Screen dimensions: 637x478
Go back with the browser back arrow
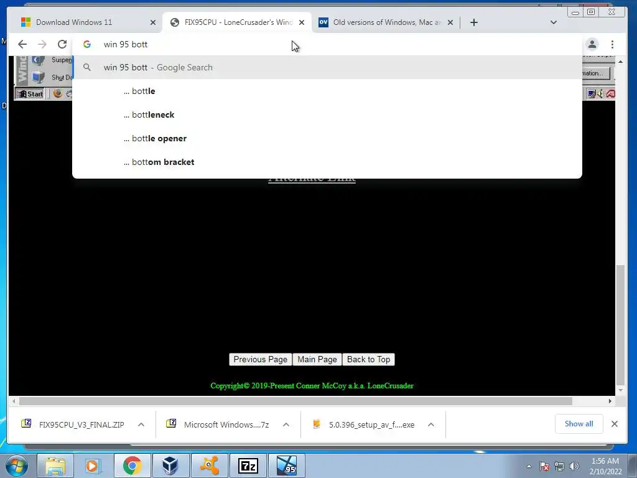(22, 44)
